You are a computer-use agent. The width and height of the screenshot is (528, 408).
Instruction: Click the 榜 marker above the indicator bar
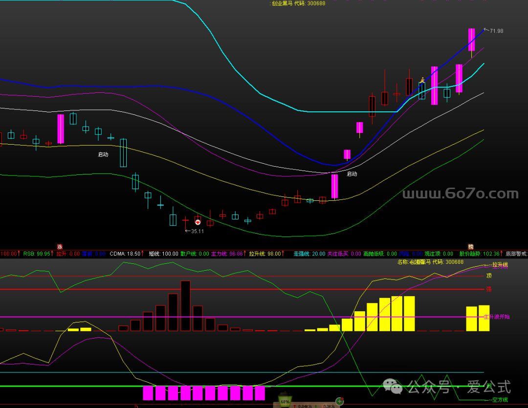tap(471, 247)
